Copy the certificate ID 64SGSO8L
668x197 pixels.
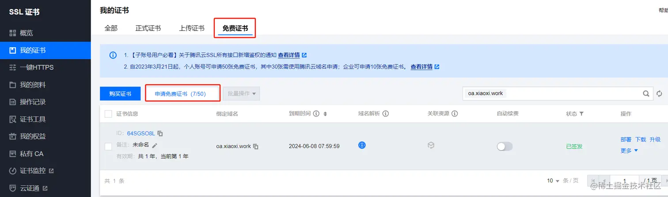click(160, 134)
